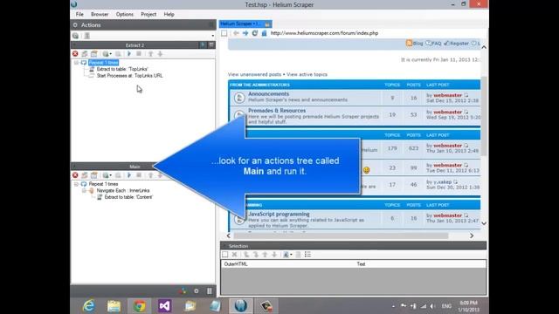
Task: Toggle the checkbox in the Selection toolbar
Action: [x=225, y=255]
